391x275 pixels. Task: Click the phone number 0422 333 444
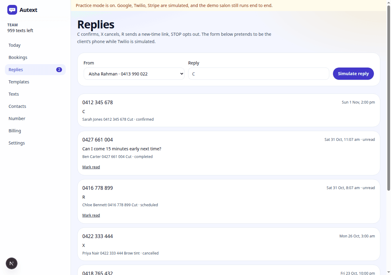pos(97,236)
